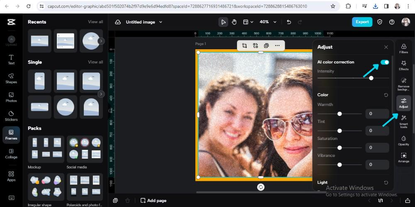Click the rotate handle below the image
Image resolution: width=415 pixels, height=207 pixels.
pos(261,187)
